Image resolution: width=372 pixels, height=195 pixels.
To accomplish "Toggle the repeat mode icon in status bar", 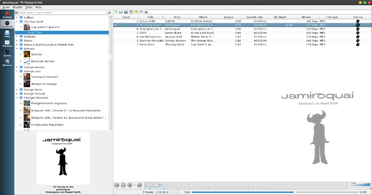I will click(x=171, y=192).
